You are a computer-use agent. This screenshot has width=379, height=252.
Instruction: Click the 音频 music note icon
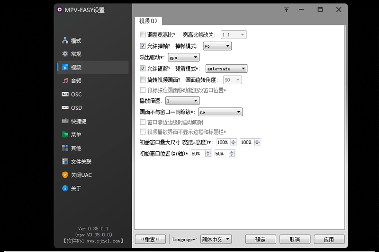click(x=65, y=81)
